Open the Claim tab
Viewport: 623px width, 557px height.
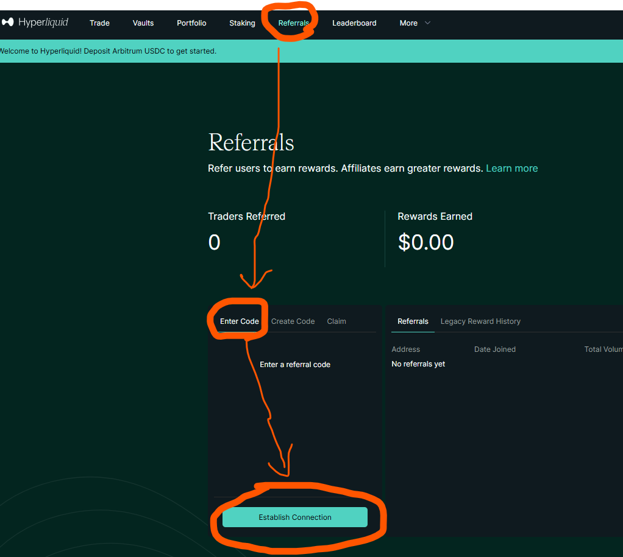click(336, 321)
